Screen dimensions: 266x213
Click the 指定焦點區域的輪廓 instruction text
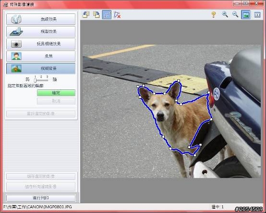click(25, 86)
